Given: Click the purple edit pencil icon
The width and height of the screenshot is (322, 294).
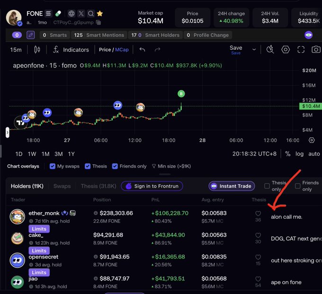Looking at the screenshot, I should click(31, 35).
